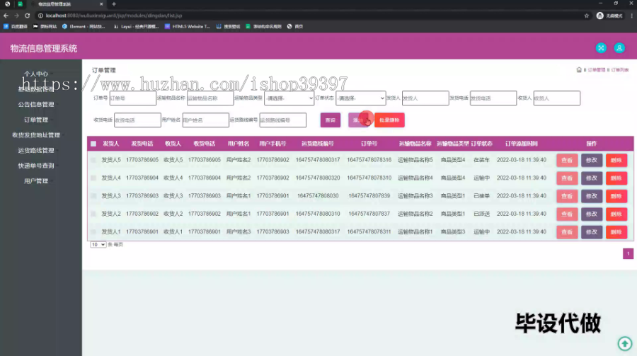The image size is (637, 356).
Task: Click 修改 for the 发货人4 row
Action: point(592,178)
